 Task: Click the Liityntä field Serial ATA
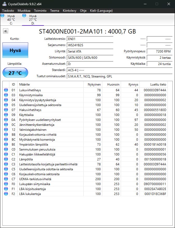tap(90, 51)
